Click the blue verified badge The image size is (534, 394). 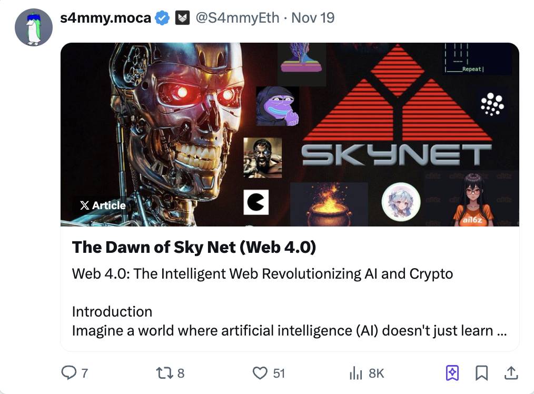click(162, 18)
